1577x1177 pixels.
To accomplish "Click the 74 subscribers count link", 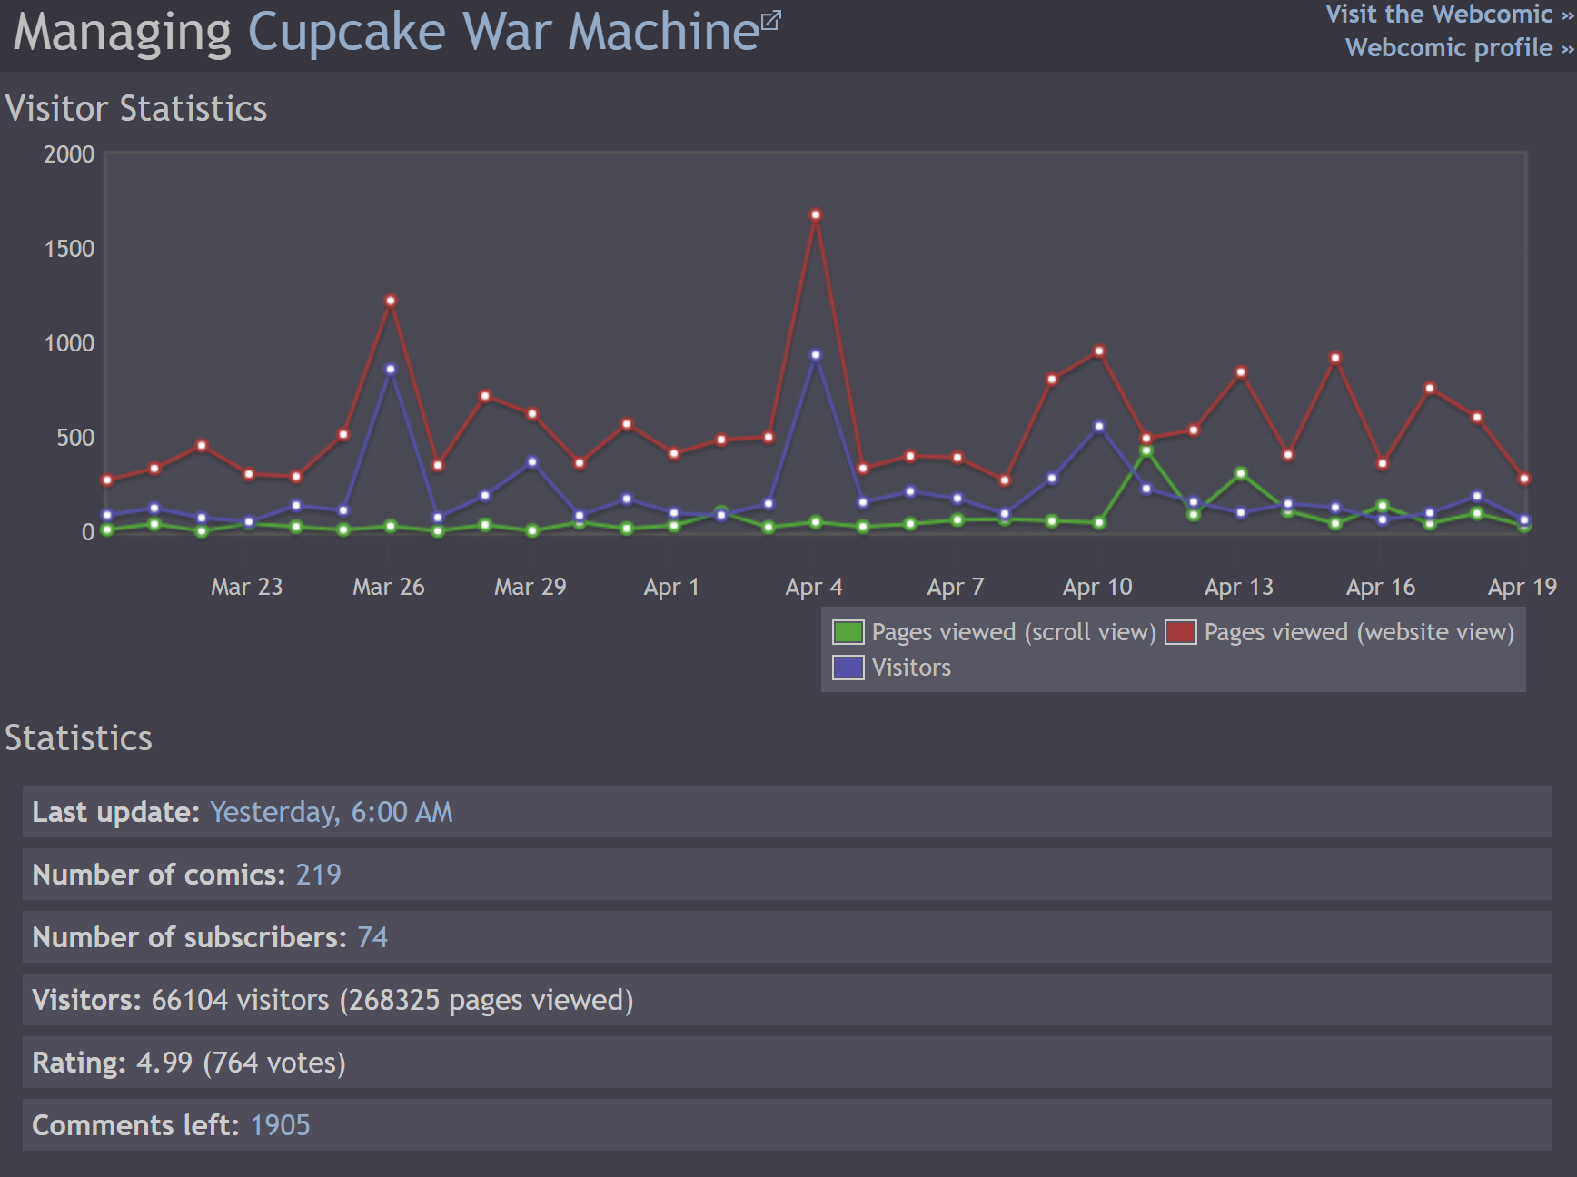I will [x=372, y=937].
